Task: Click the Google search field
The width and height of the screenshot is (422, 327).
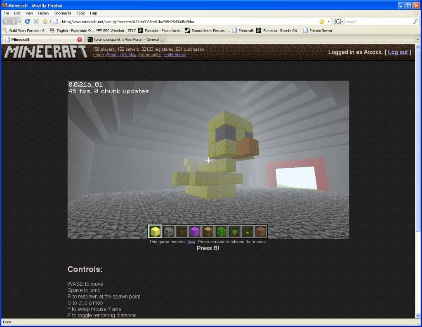Action: 378,21
